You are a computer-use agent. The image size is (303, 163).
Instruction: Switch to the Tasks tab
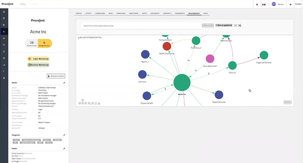pyautogui.click(x=205, y=13)
